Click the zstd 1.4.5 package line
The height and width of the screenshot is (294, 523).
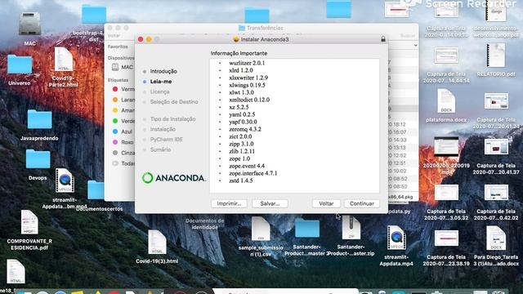click(x=241, y=180)
